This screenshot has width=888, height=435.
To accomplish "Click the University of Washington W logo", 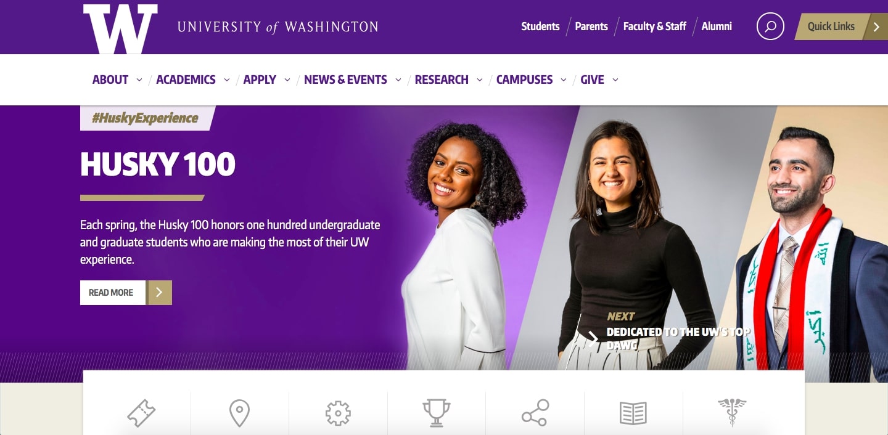I will [x=120, y=29].
